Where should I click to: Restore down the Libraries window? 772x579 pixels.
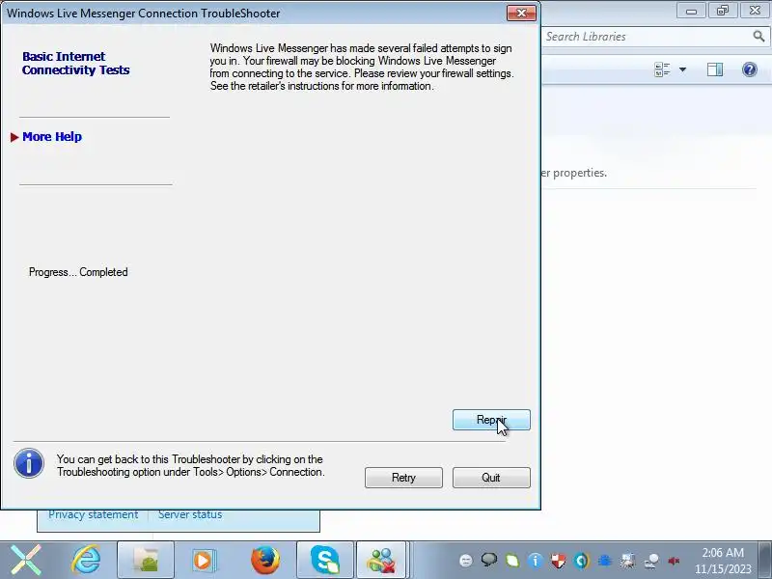coord(722,11)
